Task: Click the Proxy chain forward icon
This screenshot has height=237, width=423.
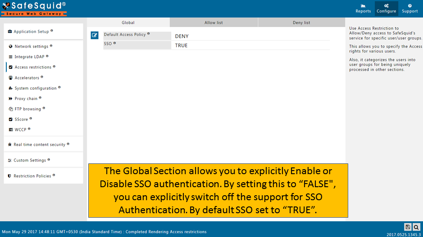Action: [10, 99]
